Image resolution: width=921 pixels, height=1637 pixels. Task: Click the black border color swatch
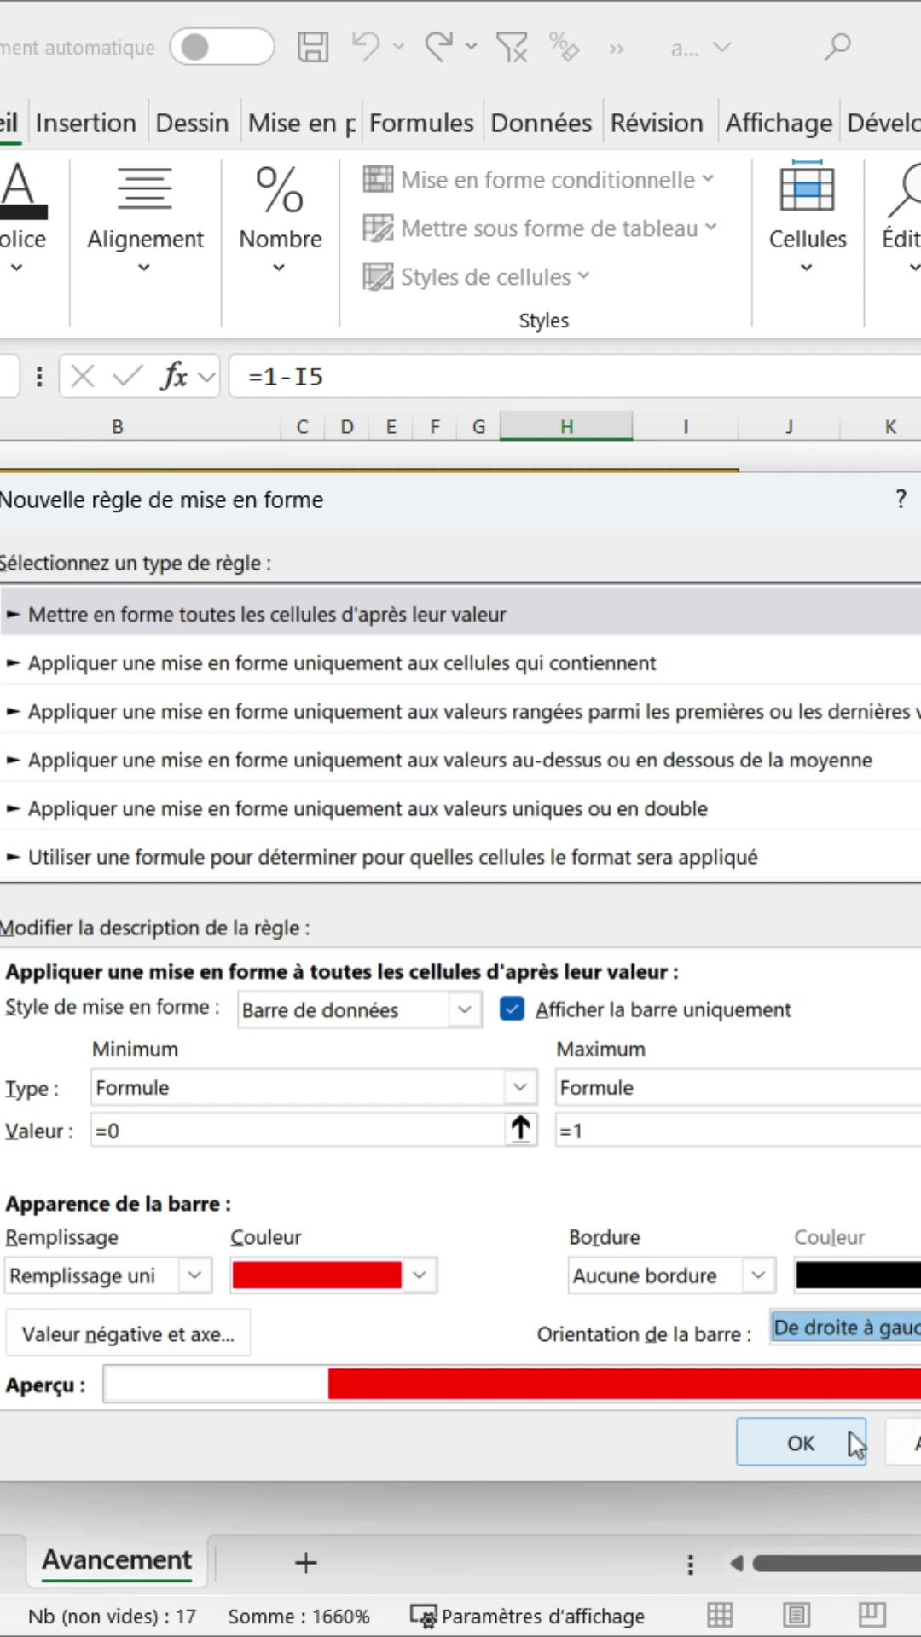pyautogui.click(x=859, y=1275)
